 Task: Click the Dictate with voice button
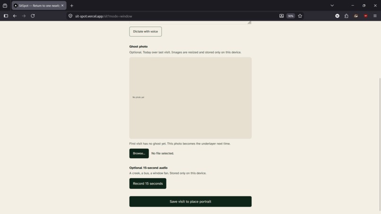coord(145,32)
